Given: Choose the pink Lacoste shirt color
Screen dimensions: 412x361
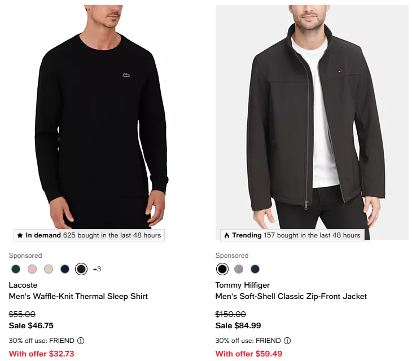Looking at the screenshot, I should [32, 269].
